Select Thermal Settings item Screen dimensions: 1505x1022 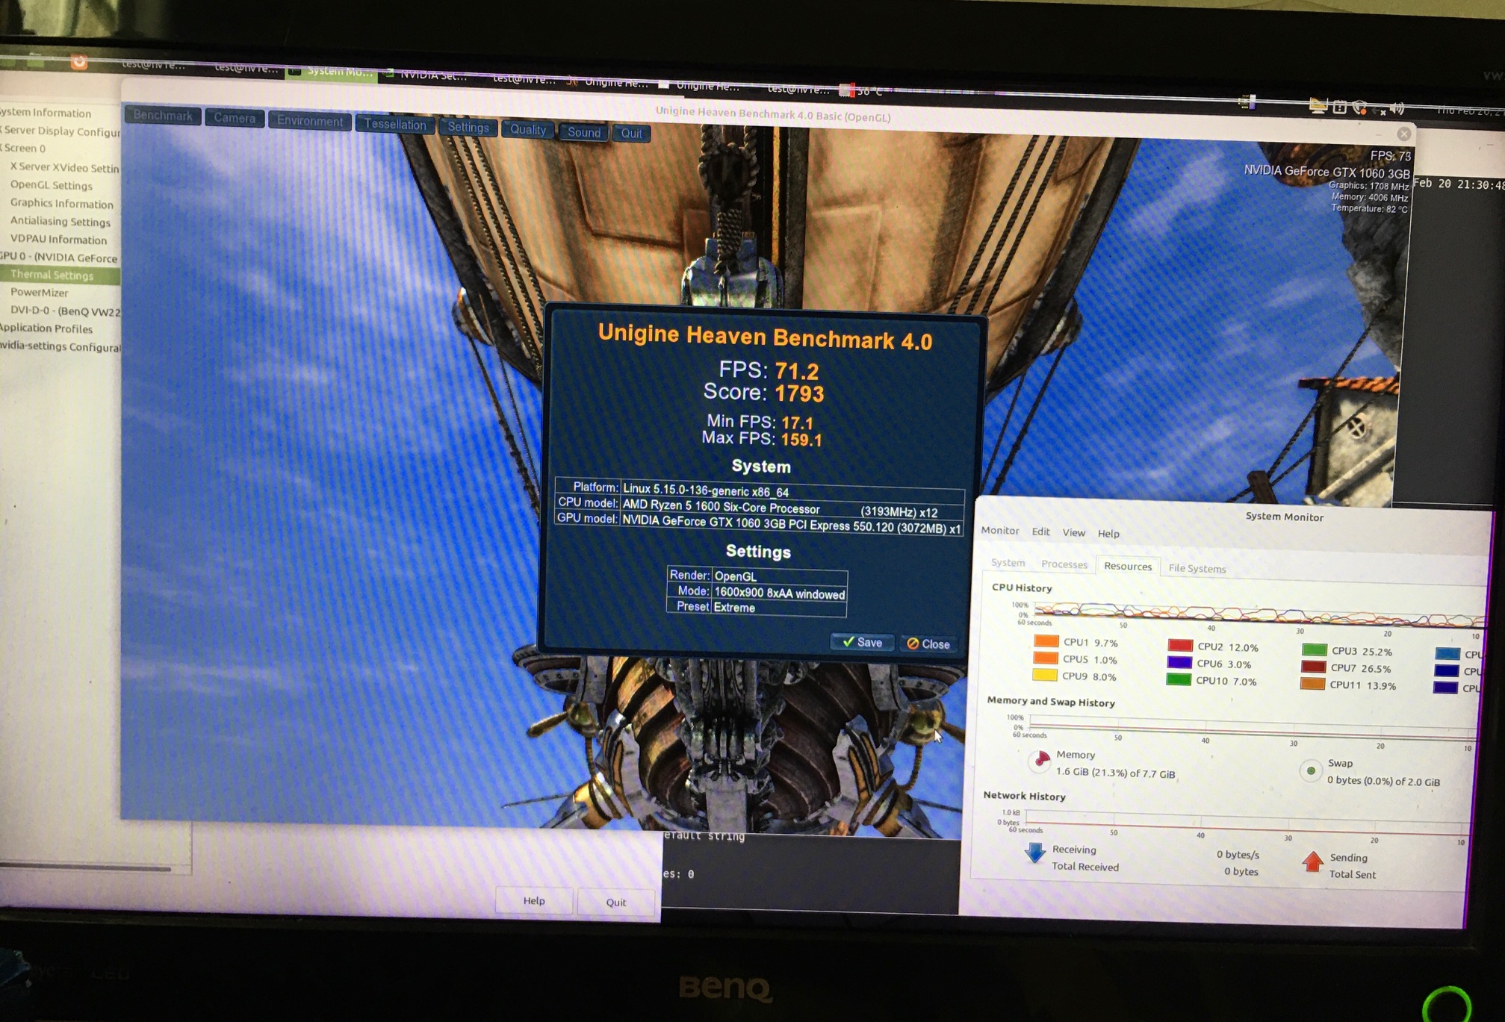[x=60, y=275]
